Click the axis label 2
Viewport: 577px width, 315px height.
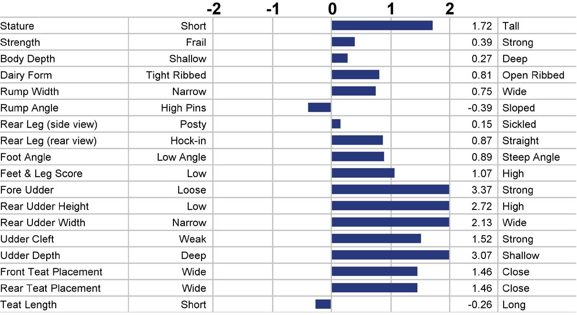[x=450, y=9]
